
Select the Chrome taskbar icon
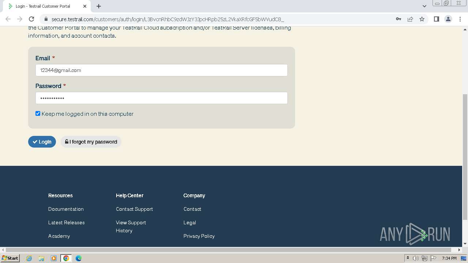tap(66, 258)
